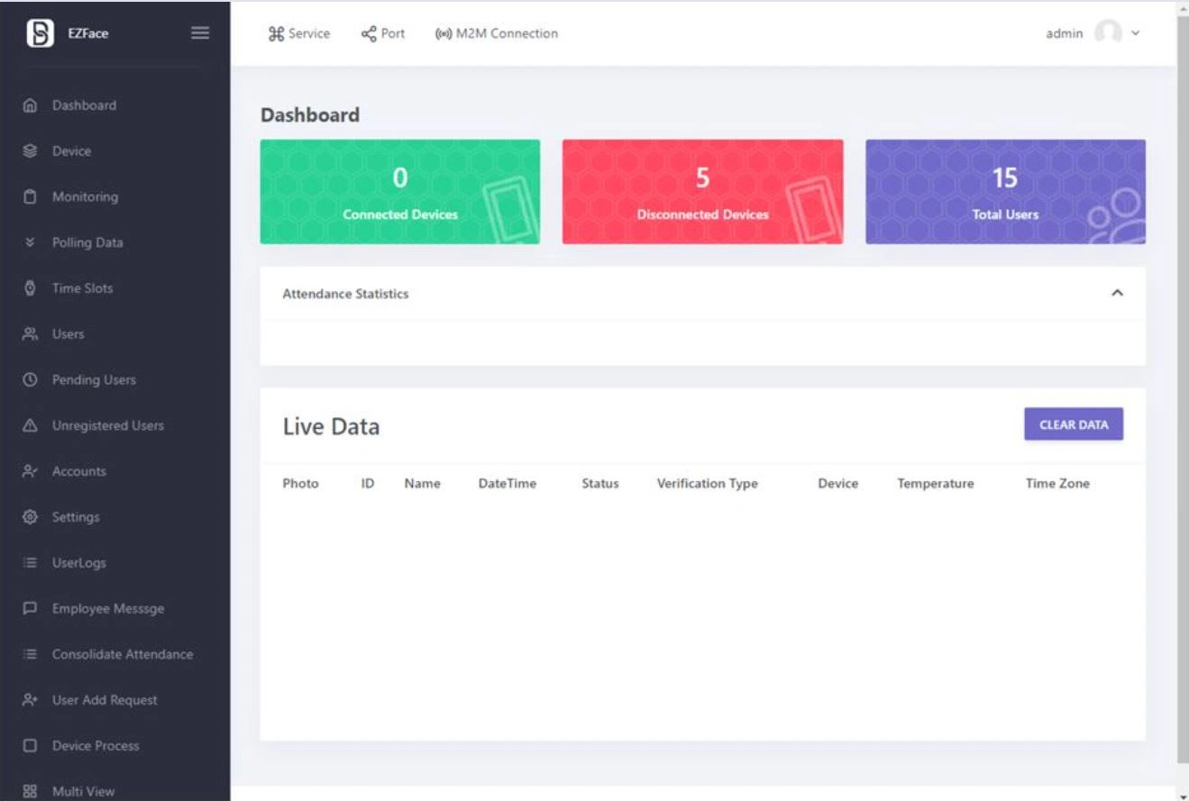Click the Photo column header
Screen dimensions: 1189x801
tap(300, 484)
